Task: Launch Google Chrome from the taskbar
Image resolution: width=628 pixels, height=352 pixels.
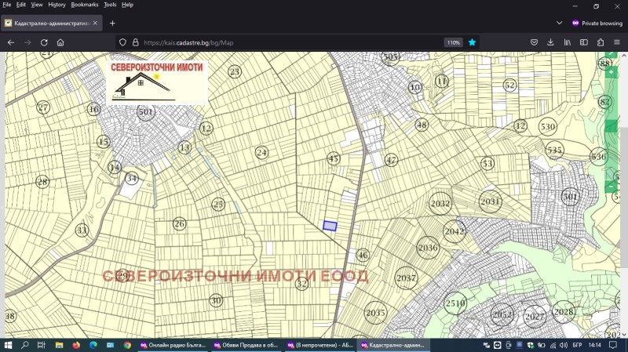Action: [127, 345]
